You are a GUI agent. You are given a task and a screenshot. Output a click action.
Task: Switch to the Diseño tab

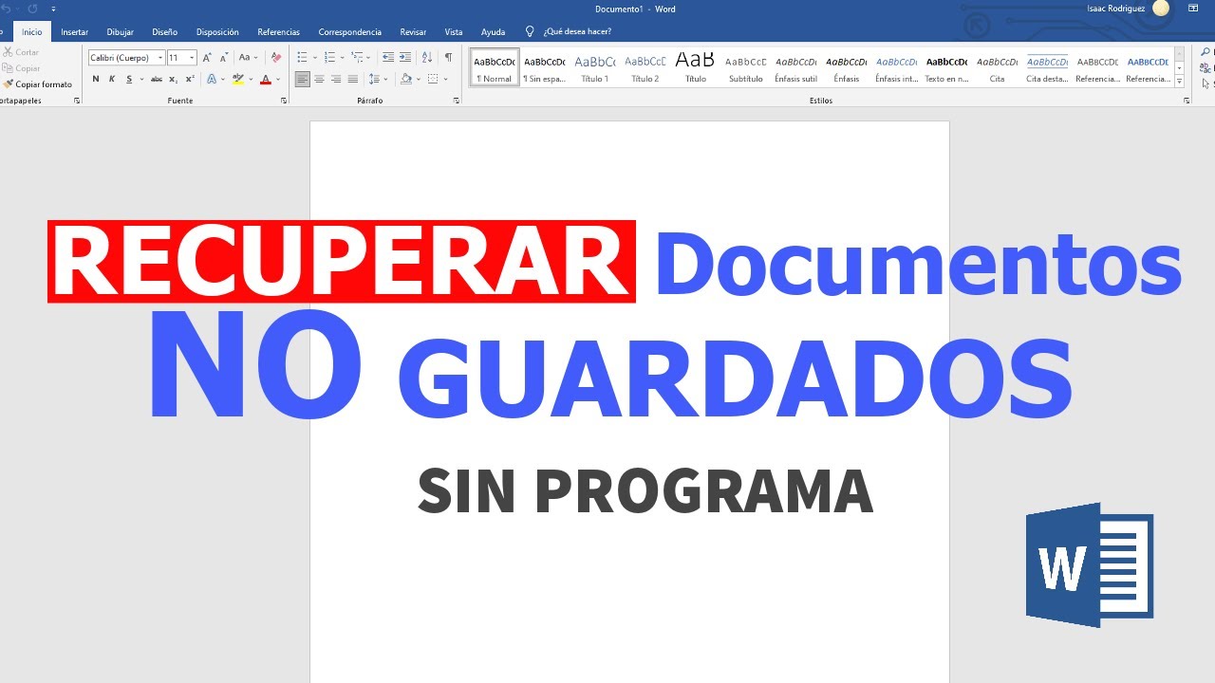(x=164, y=31)
